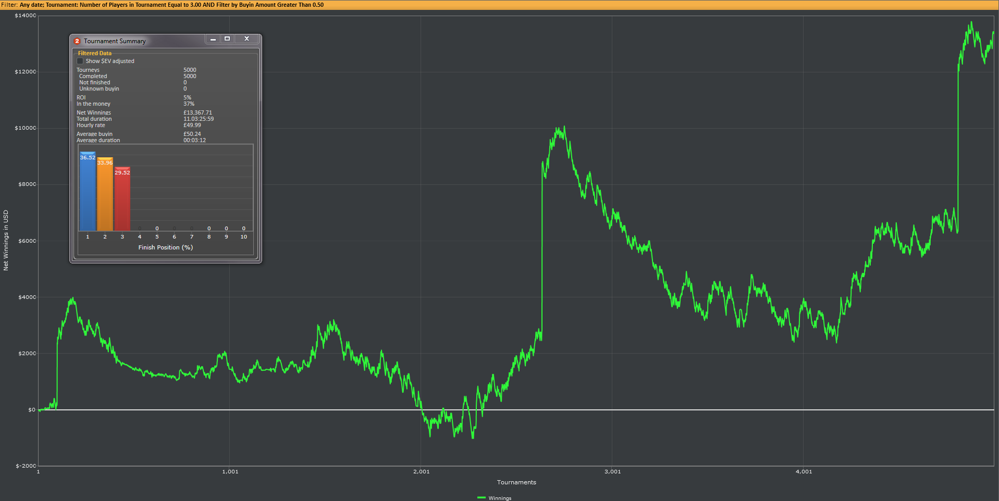The height and width of the screenshot is (501, 999).
Task: Enable the Show $EV adjusted checkbox
Action: pyautogui.click(x=80, y=61)
